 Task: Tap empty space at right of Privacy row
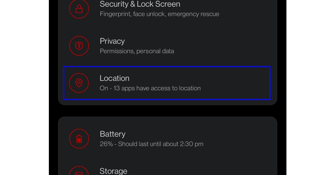[237, 46]
